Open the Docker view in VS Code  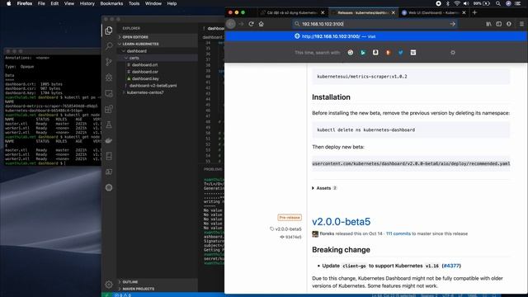tap(109, 140)
